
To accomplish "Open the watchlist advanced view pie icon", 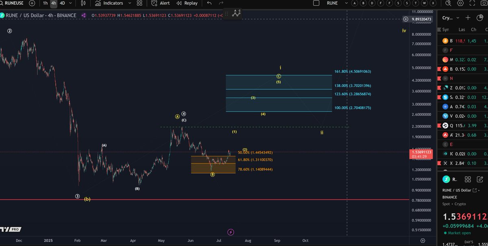I will pos(480,18).
